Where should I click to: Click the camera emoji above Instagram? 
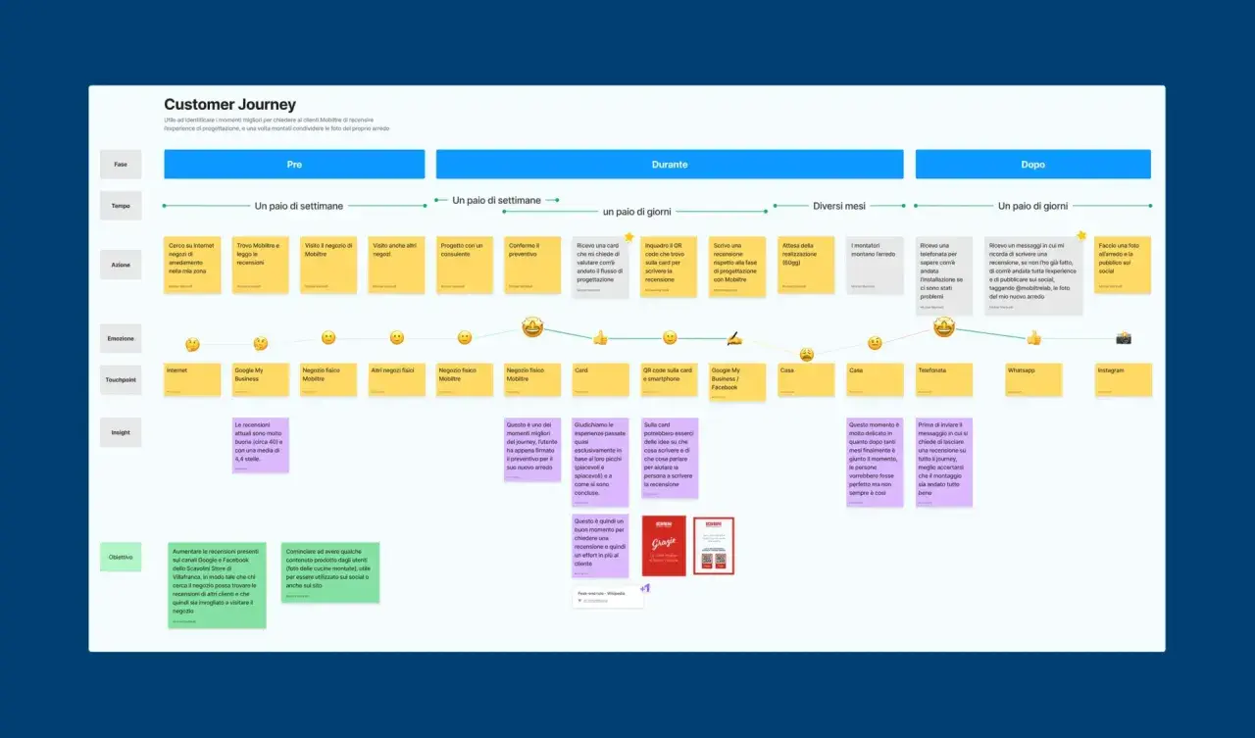point(1124,338)
